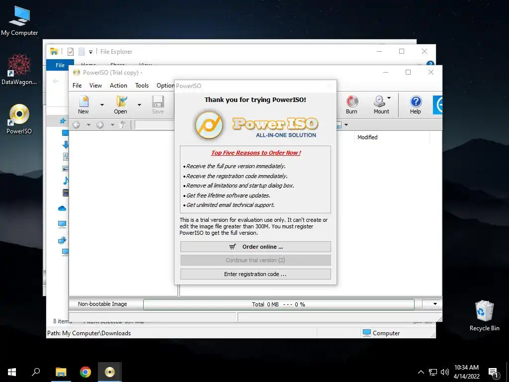Image resolution: width=509 pixels, height=382 pixels.
Task: Expand the New button dropdown arrow
Action: (102, 104)
